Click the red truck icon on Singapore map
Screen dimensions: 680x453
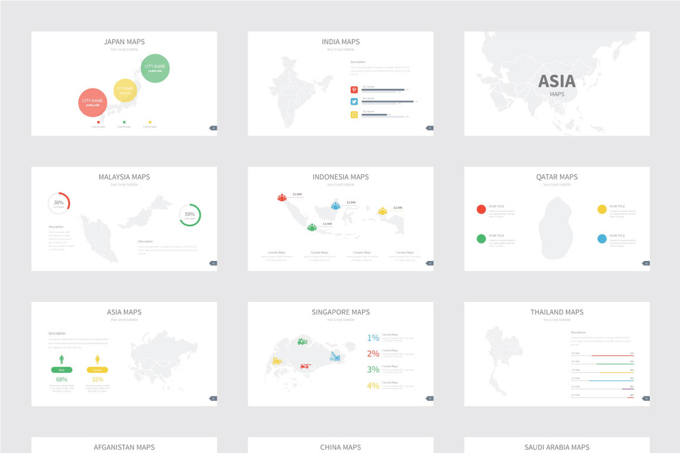click(x=305, y=366)
